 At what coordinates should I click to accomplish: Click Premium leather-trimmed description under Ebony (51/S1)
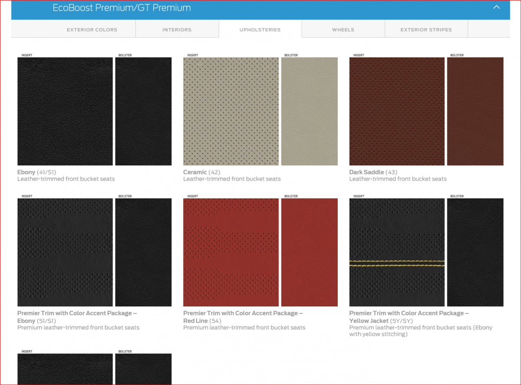click(78, 328)
